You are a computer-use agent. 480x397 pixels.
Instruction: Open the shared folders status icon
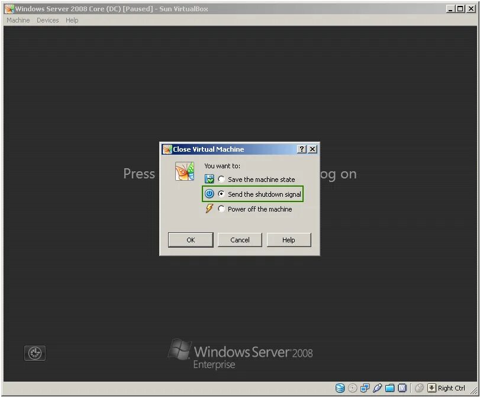389,388
